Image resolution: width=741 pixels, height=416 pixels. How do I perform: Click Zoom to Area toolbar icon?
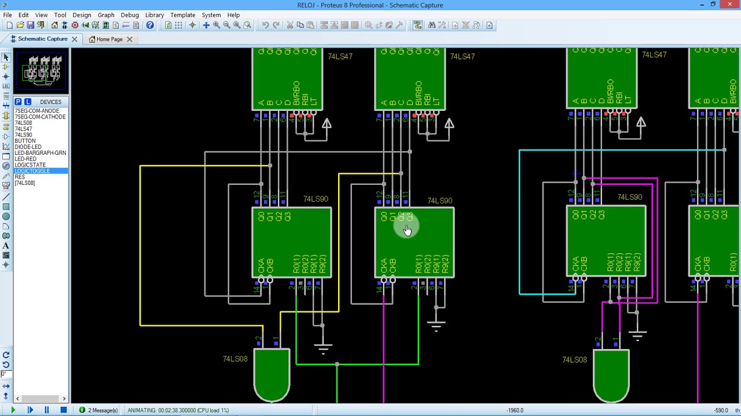coord(248,25)
